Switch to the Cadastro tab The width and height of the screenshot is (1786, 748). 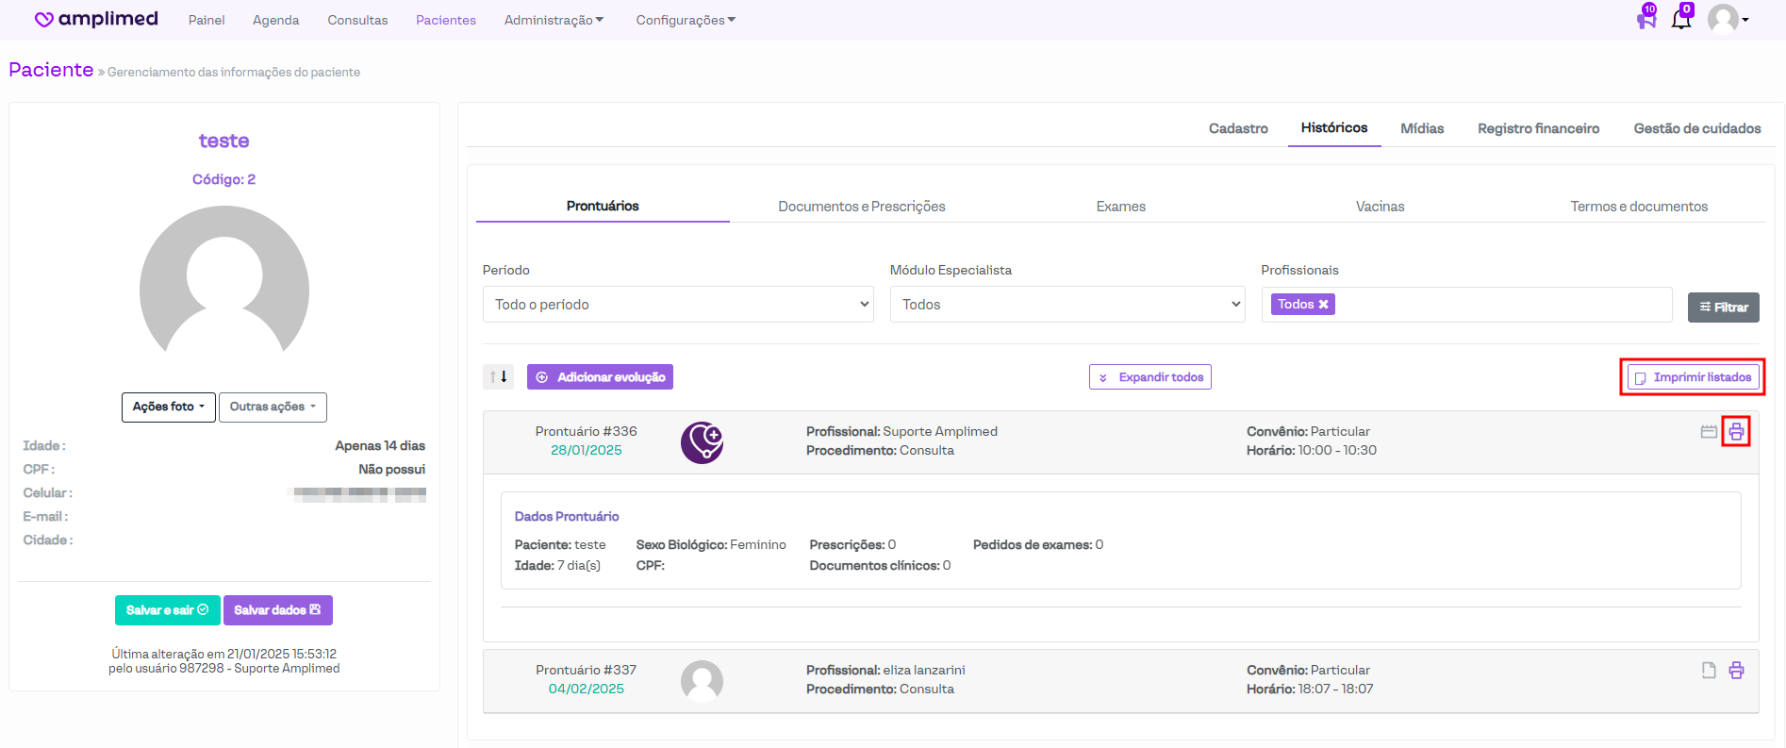pyautogui.click(x=1238, y=128)
